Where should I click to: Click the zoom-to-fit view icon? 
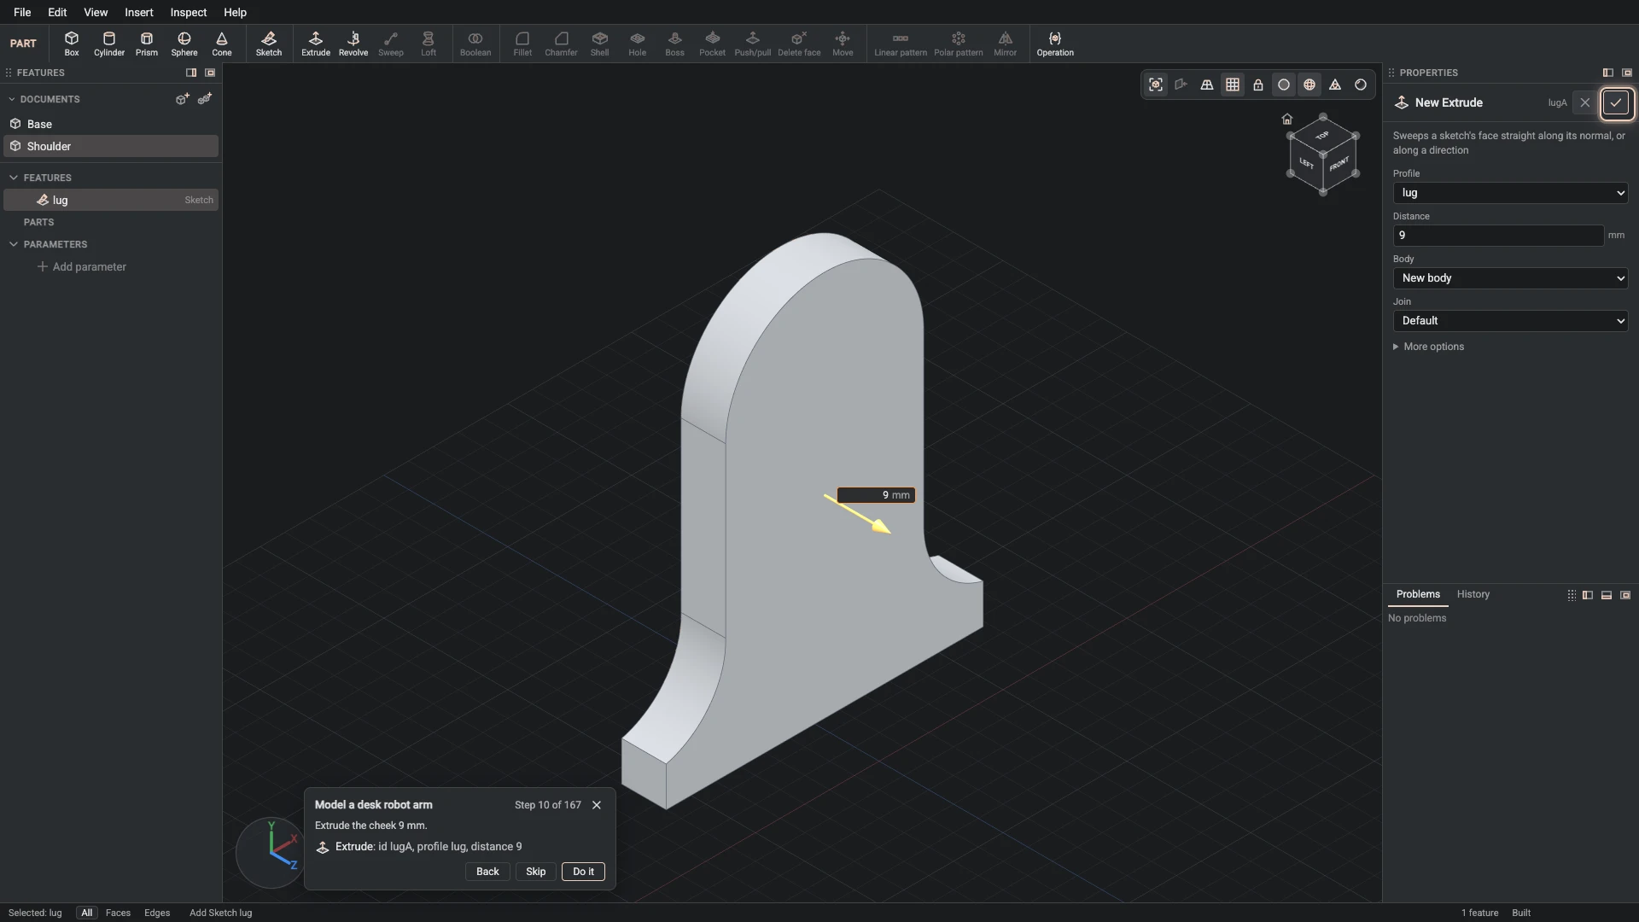point(1156,85)
